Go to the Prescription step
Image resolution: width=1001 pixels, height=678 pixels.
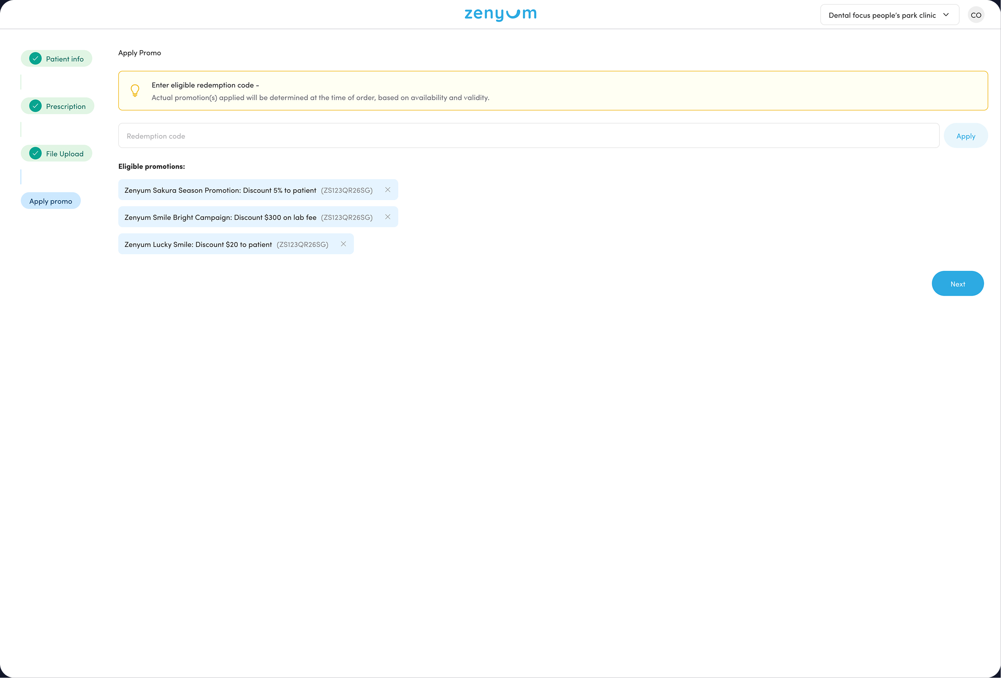(x=66, y=106)
